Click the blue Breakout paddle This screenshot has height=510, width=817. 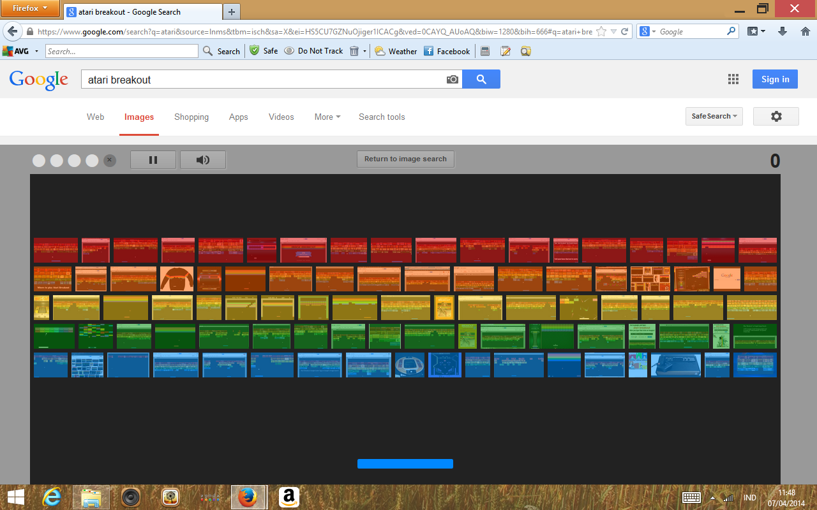click(405, 463)
